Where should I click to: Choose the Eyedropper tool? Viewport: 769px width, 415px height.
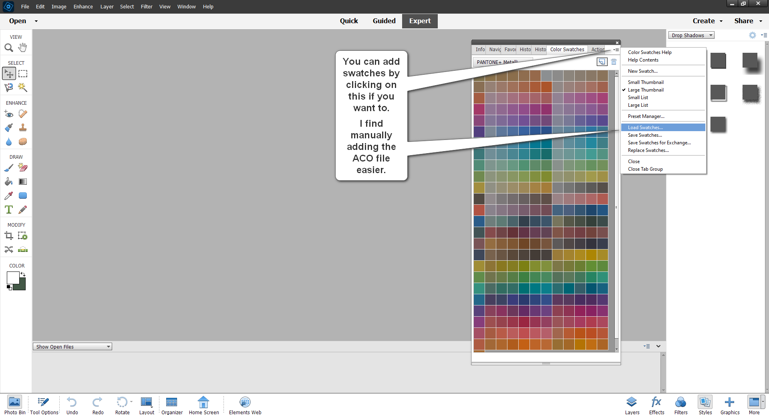(x=8, y=196)
